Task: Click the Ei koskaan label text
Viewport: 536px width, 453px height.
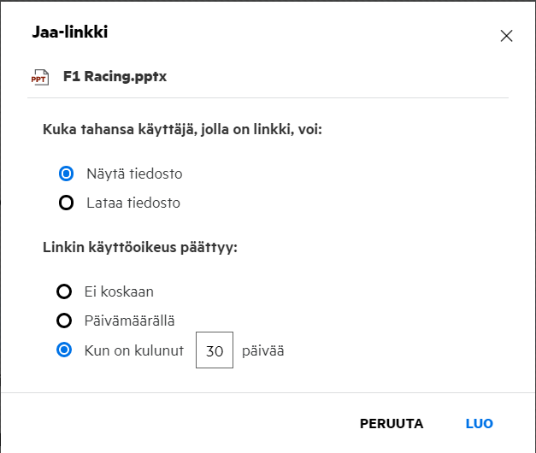Action: tap(120, 291)
